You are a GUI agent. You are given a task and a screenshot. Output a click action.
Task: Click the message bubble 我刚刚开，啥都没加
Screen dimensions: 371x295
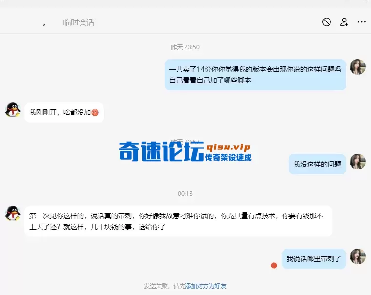[64, 112]
